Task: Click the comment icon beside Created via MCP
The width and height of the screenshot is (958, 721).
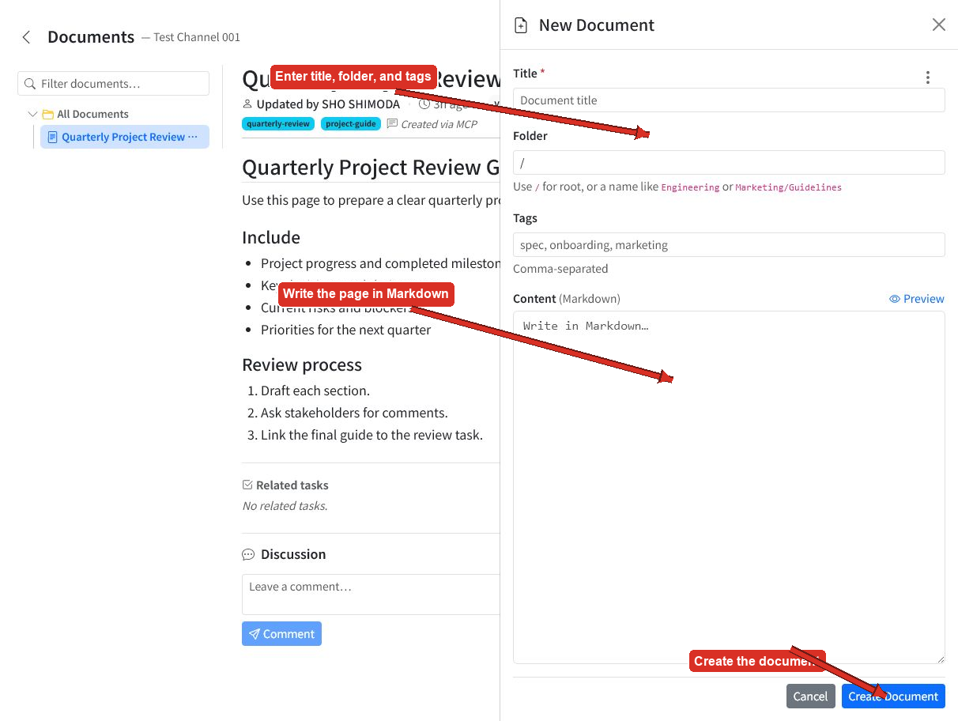Action: click(392, 124)
